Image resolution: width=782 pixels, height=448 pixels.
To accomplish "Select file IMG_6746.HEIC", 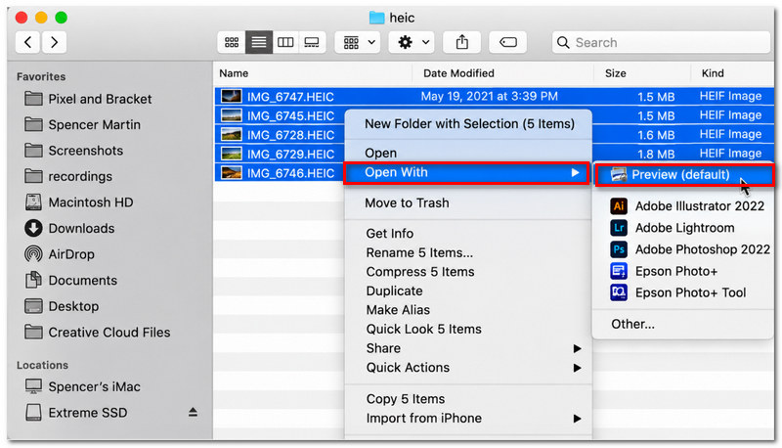I will [290, 173].
